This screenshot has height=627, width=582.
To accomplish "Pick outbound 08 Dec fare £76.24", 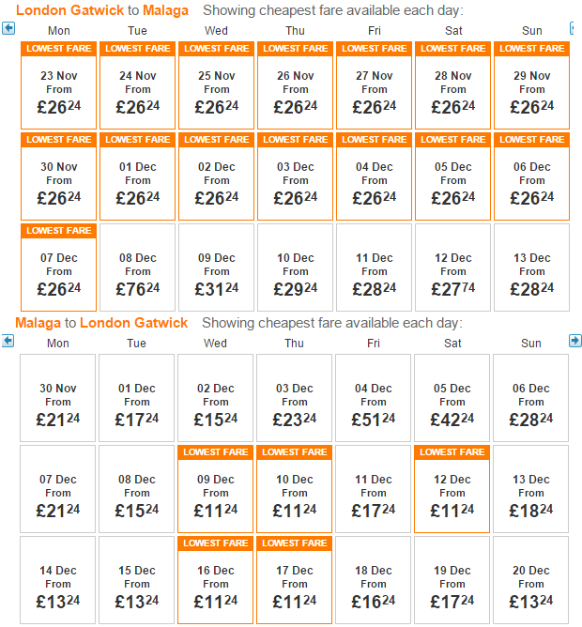I will pos(138,268).
